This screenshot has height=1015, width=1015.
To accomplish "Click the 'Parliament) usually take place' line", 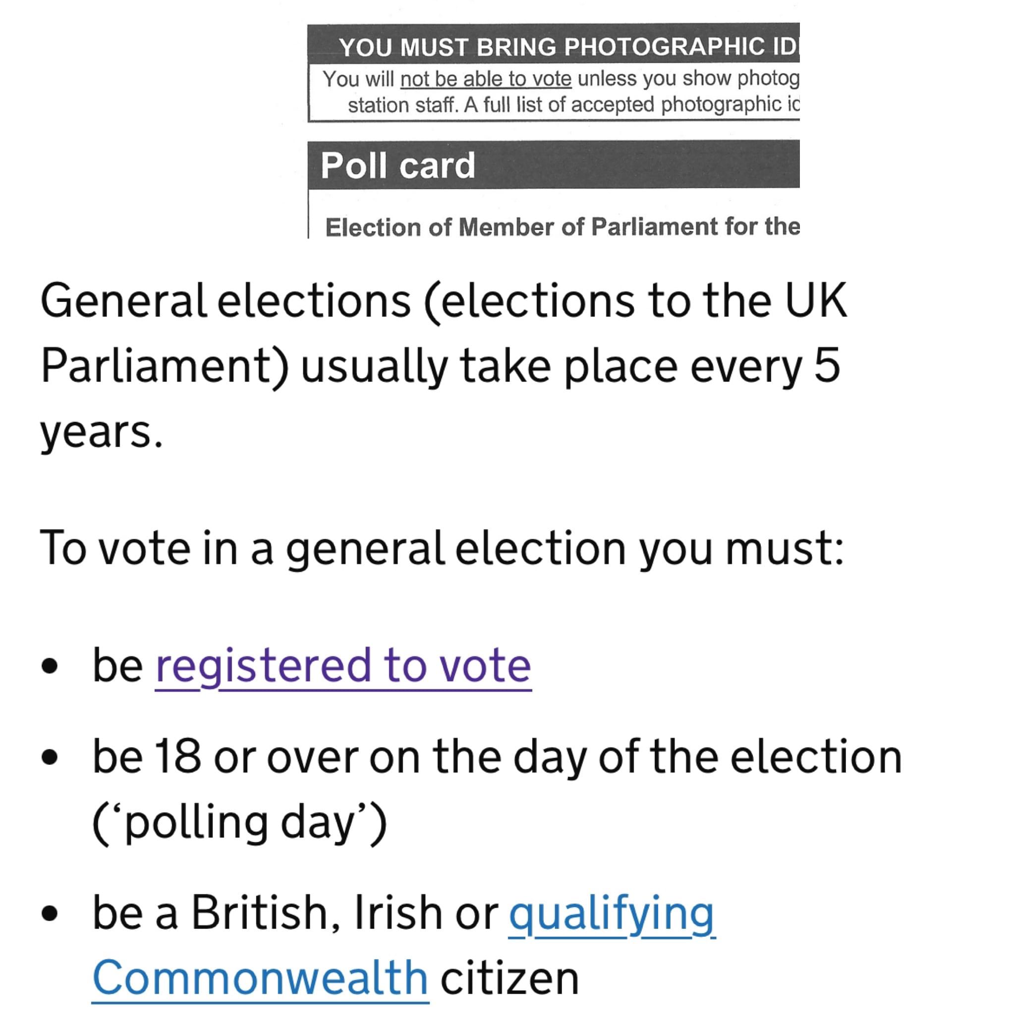I will [x=440, y=367].
